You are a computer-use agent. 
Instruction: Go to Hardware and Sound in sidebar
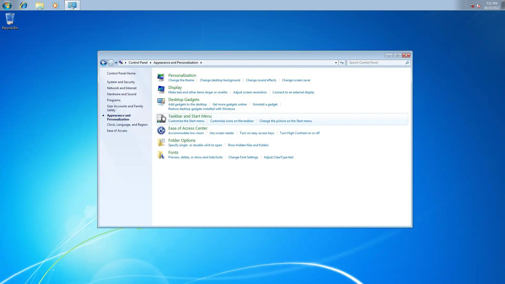tap(122, 94)
